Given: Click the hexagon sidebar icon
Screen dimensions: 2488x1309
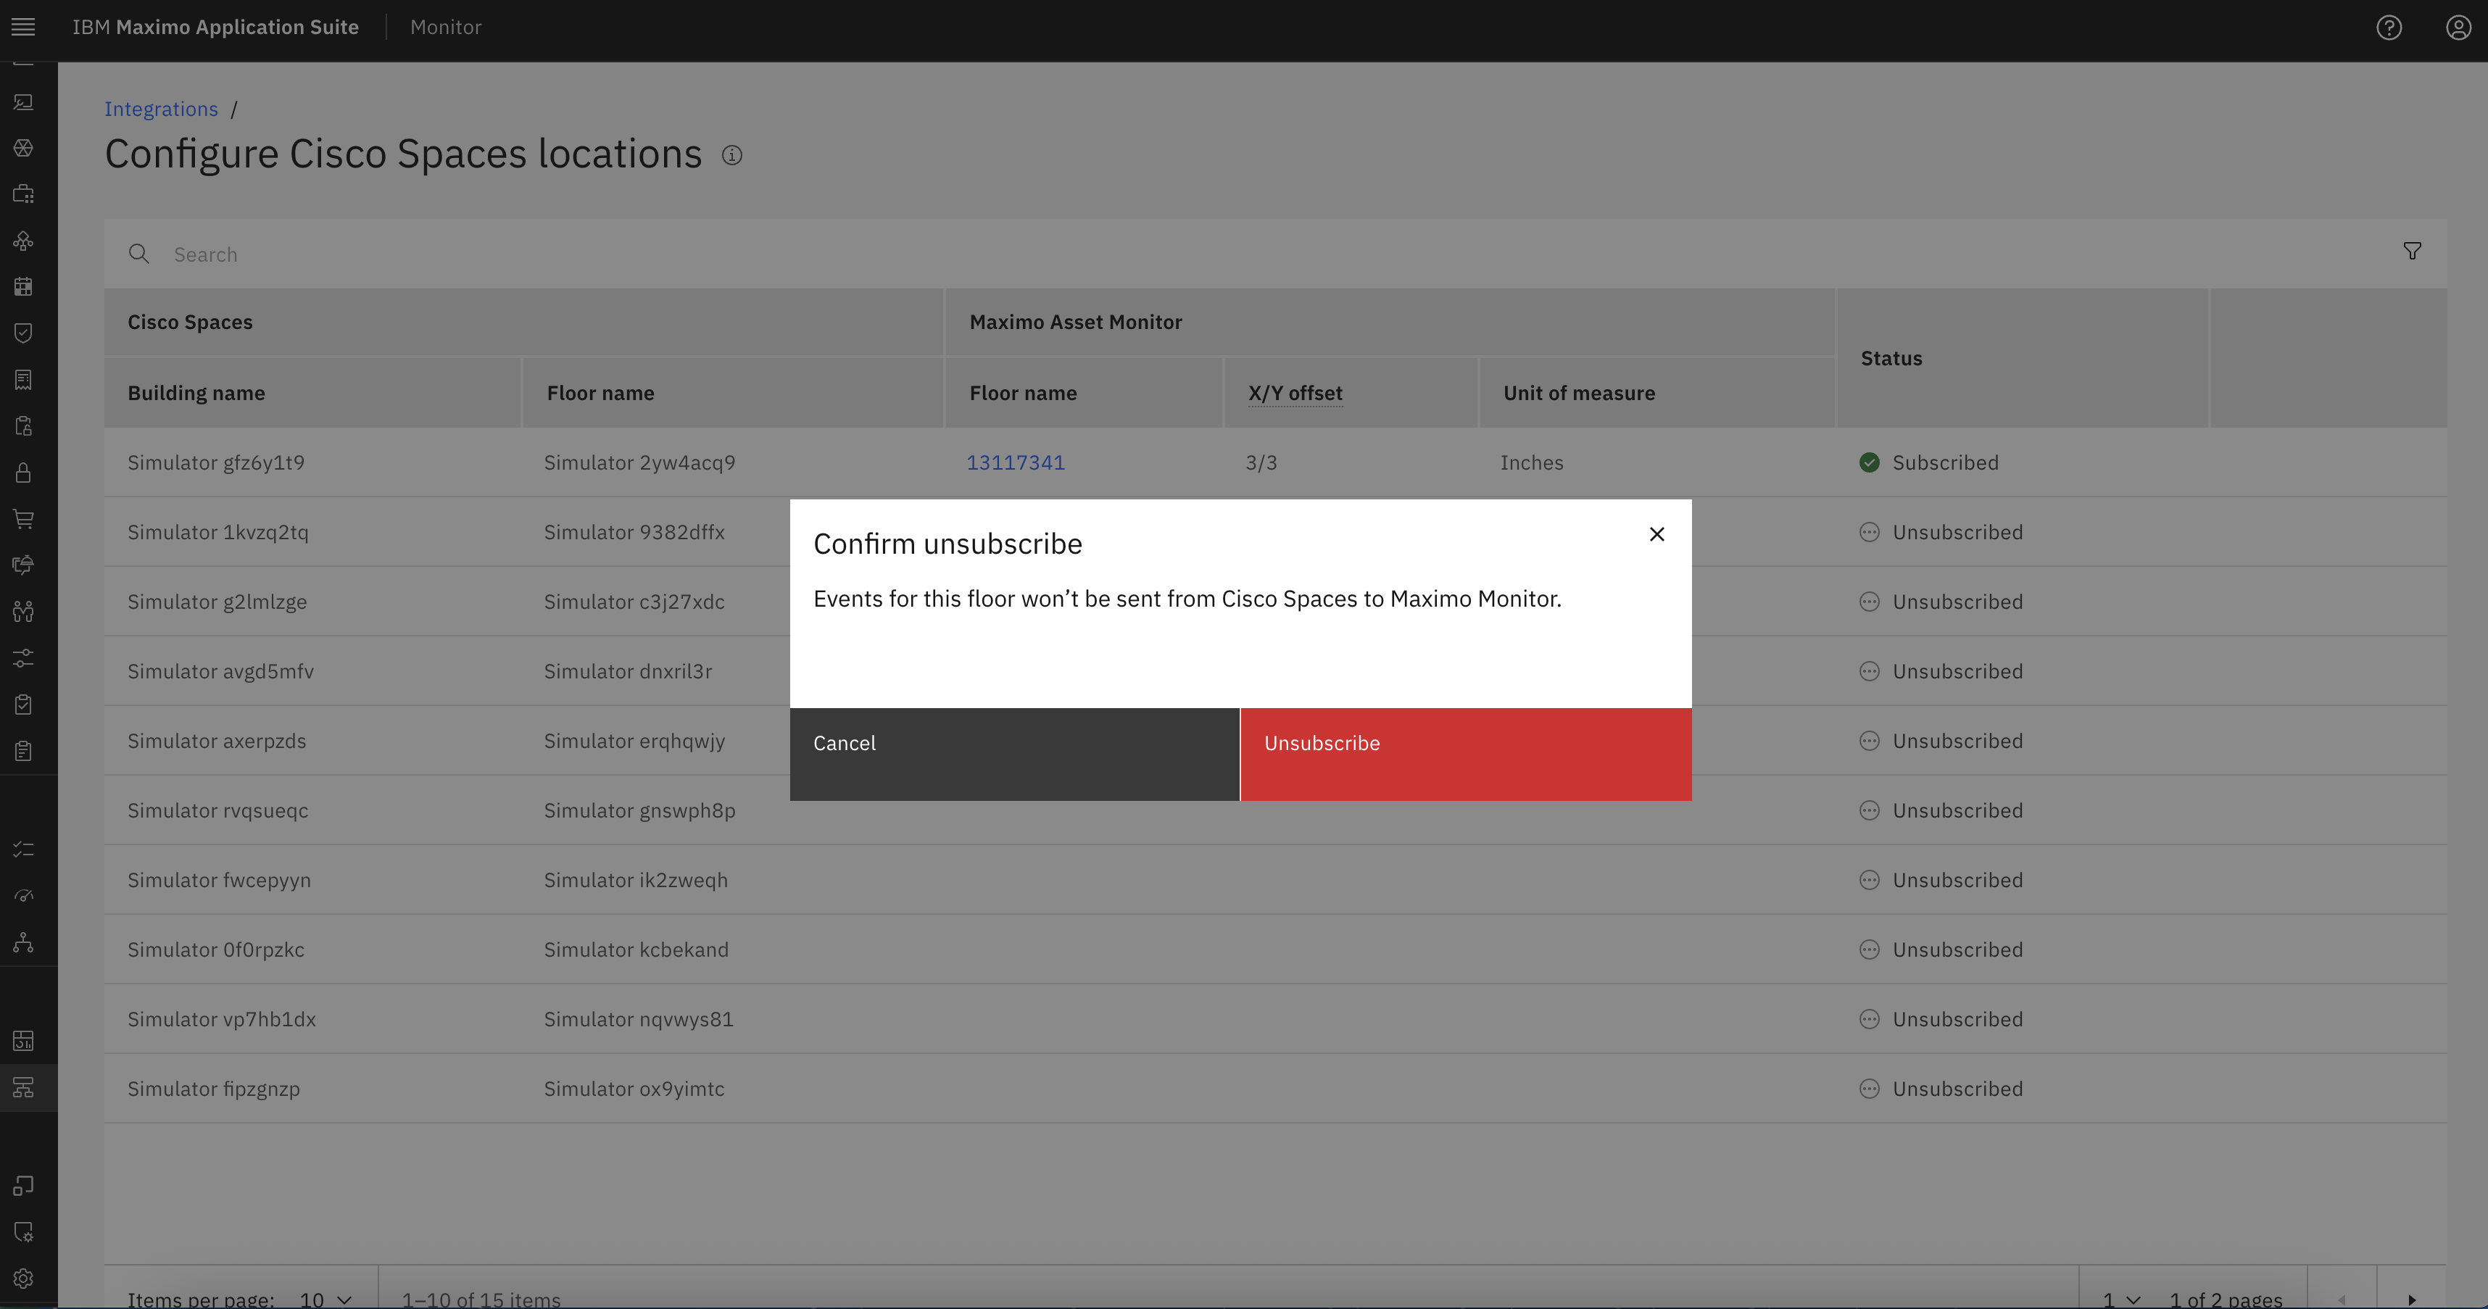Looking at the screenshot, I should tap(23, 148).
